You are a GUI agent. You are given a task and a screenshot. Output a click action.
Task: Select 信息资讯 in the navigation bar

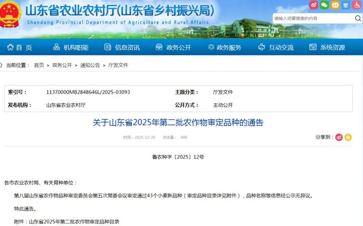[123, 47]
